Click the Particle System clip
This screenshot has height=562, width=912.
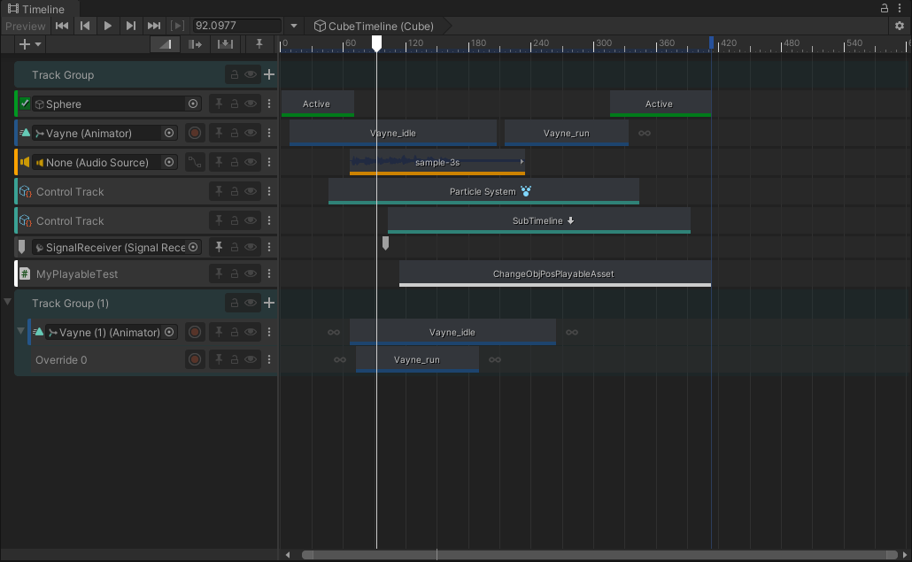point(483,191)
